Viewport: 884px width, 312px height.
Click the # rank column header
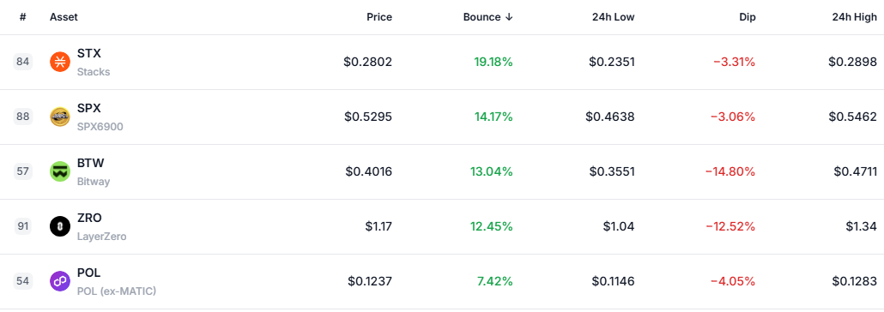[x=22, y=17]
